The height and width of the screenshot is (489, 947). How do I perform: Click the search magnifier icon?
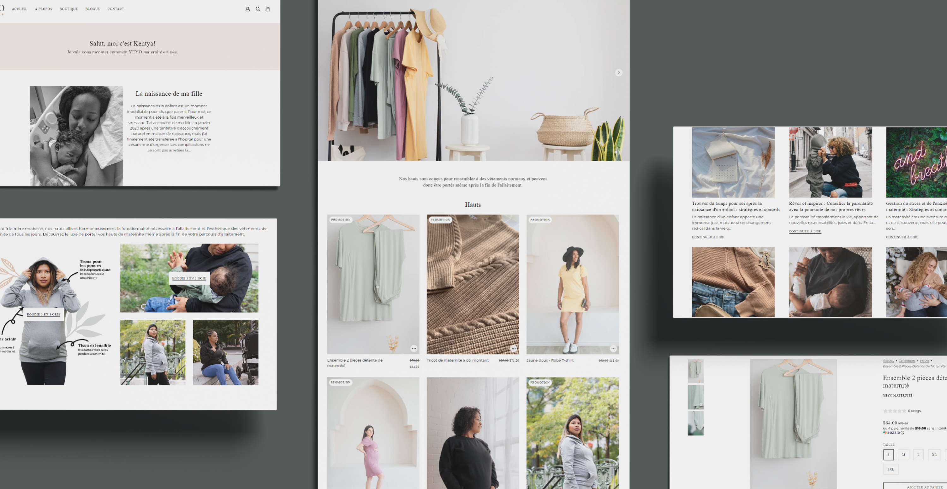(x=258, y=9)
